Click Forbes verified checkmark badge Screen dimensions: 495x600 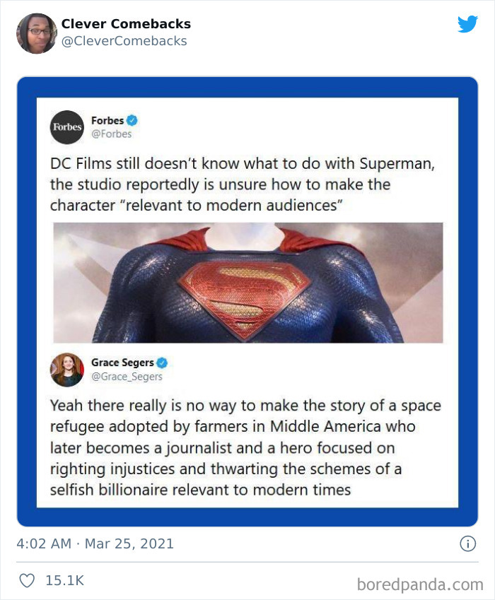pyautogui.click(x=132, y=120)
